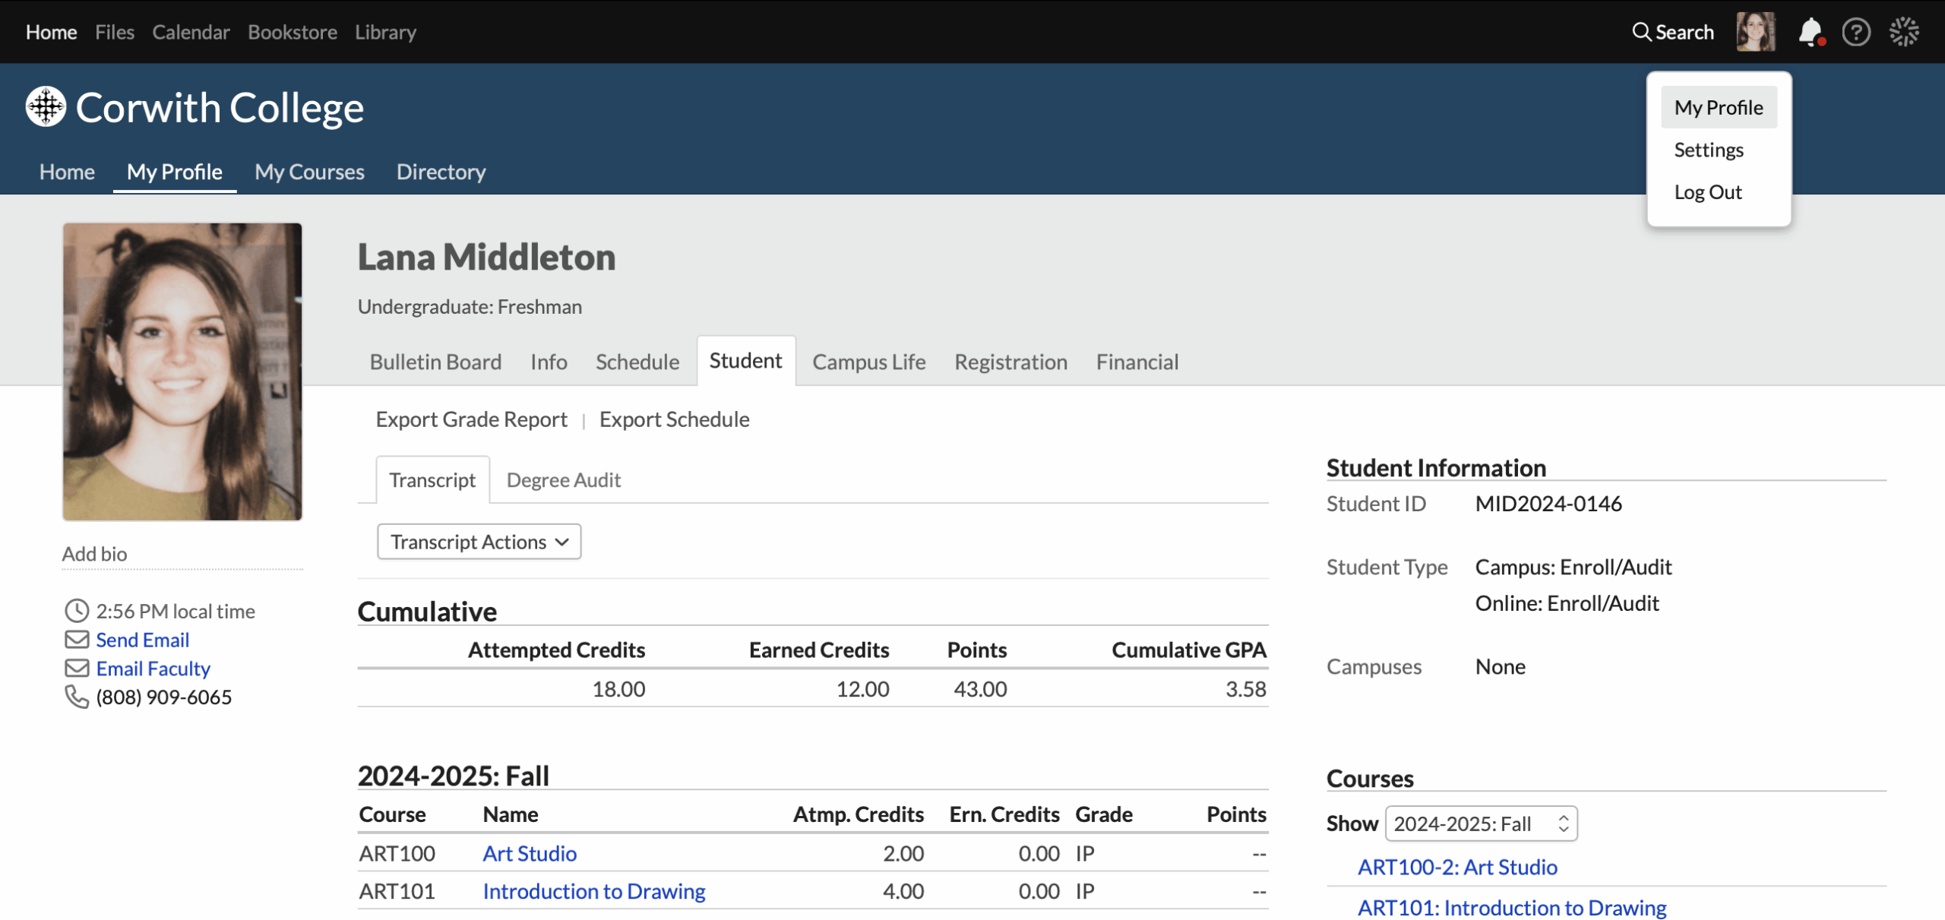The width and height of the screenshot is (1945, 920).
Task: Click the Email Faculty link
Action: click(153, 669)
